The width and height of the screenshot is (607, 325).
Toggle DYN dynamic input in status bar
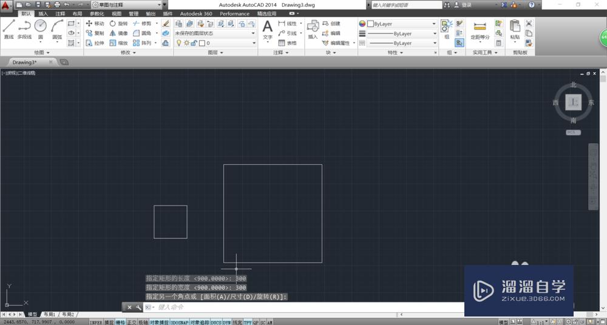227,323
